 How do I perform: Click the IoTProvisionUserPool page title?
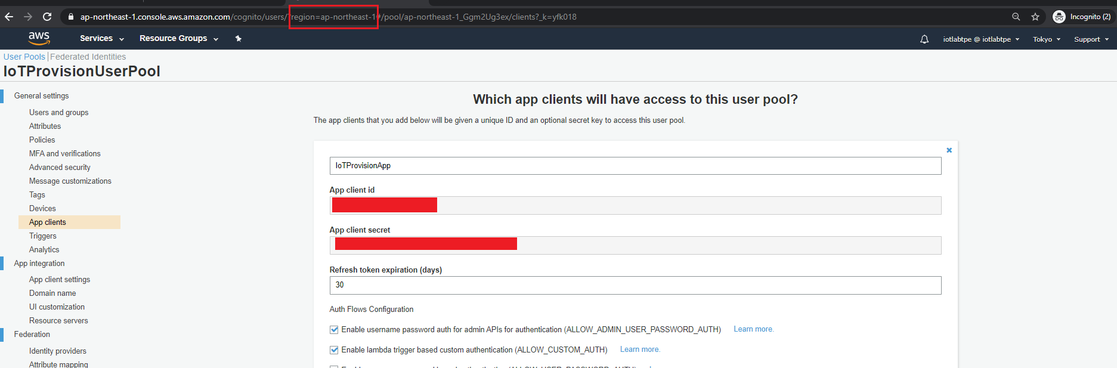(82, 72)
